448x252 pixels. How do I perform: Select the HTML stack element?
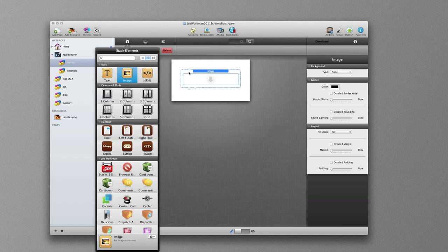pyautogui.click(x=147, y=75)
